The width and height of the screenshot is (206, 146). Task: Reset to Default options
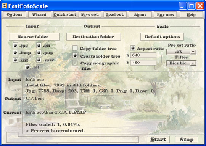click(x=162, y=37)
